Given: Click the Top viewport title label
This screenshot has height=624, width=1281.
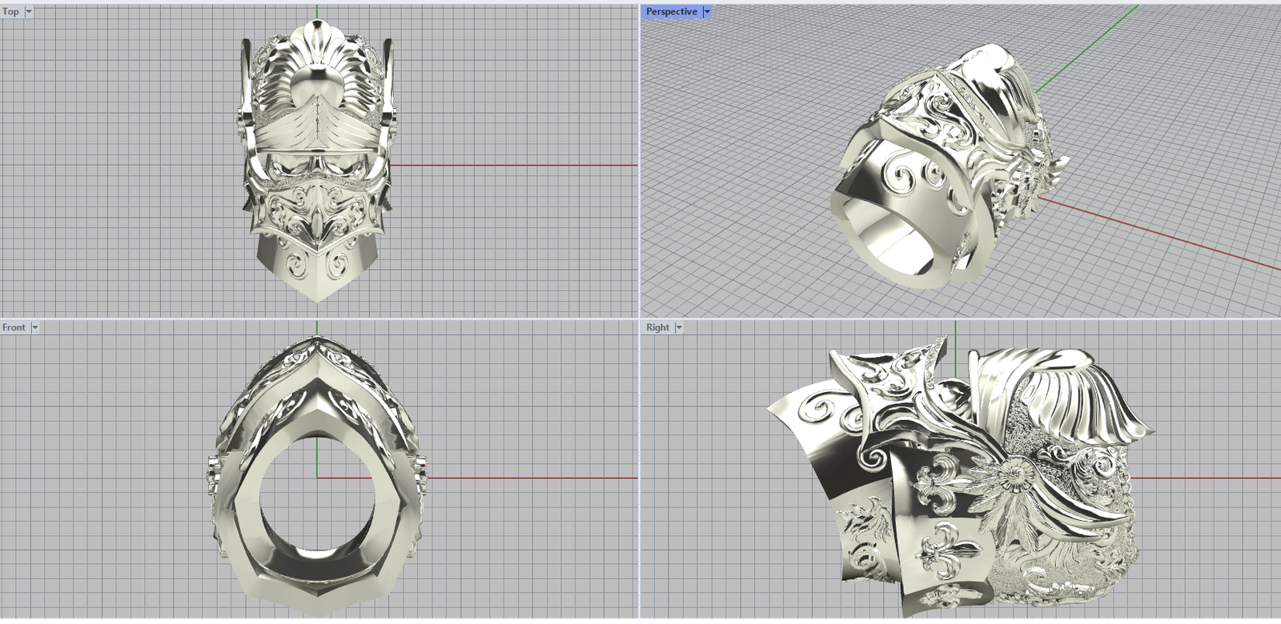Looking at the screenshot, I should pyautogui.click(x=11, y=11).
